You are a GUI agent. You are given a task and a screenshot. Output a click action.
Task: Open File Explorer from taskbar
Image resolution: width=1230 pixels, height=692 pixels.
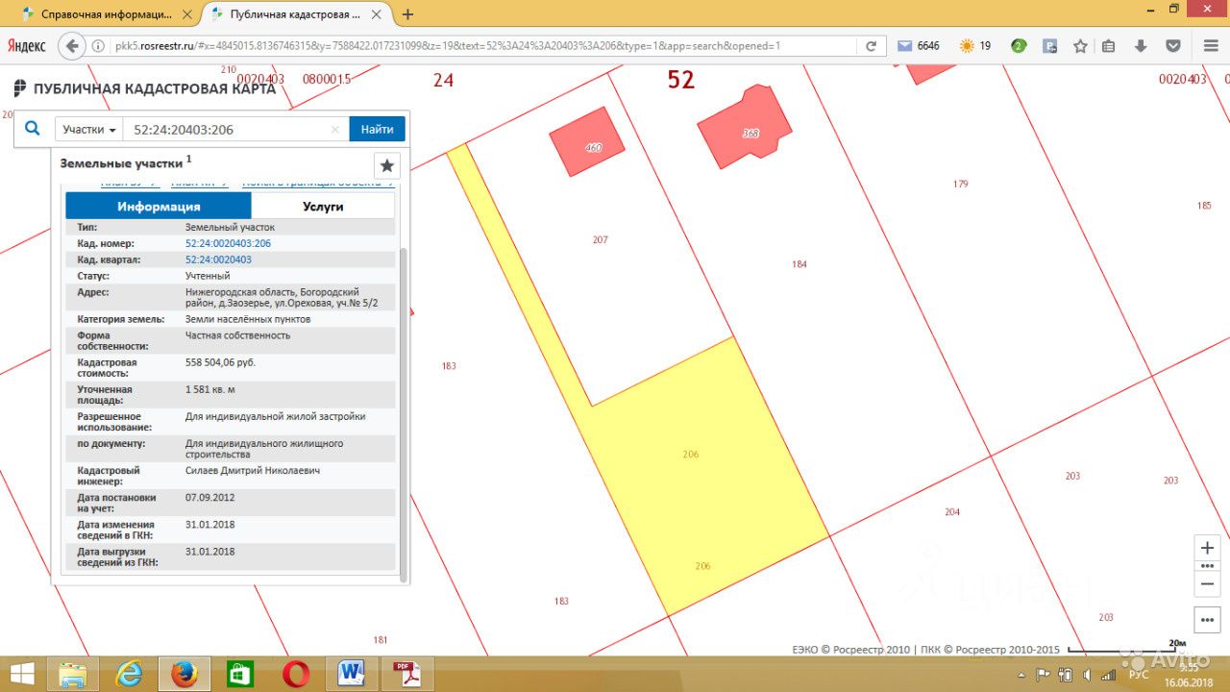[x=75, y=674]
